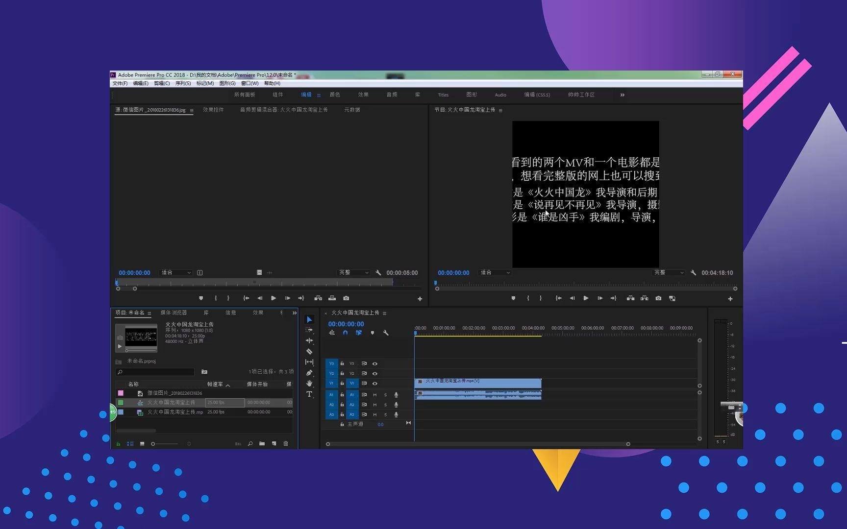Toggle V2 track output eye

(x=374, y=374)
